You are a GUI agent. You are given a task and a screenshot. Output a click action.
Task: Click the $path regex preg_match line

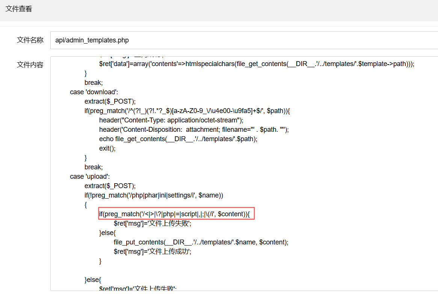coord(188,111)
